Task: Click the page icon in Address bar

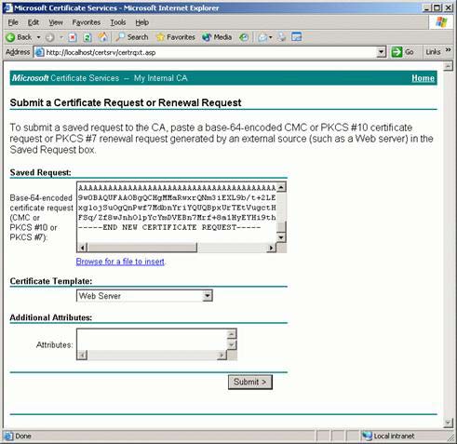Action: point(39,52)
